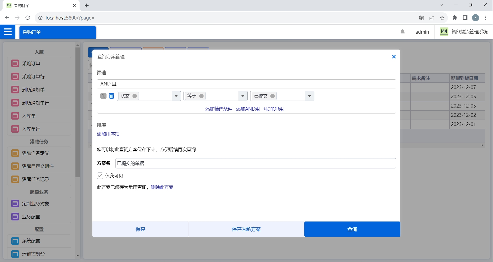This screenshot has height=262, width=493.
Task: Open 系统配置 in sidebar
Action: point(39,241)
